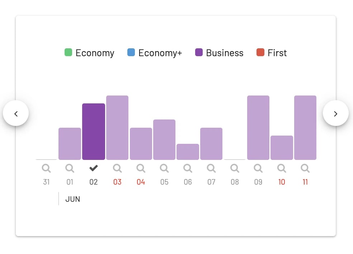
Task: Toggle Economy+ class in the legend
Action: pyautogui.click(x=154, y=53)
